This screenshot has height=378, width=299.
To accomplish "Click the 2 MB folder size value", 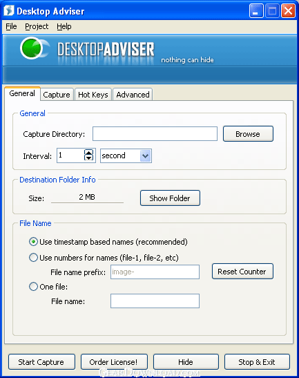I will tap(87, 197).
